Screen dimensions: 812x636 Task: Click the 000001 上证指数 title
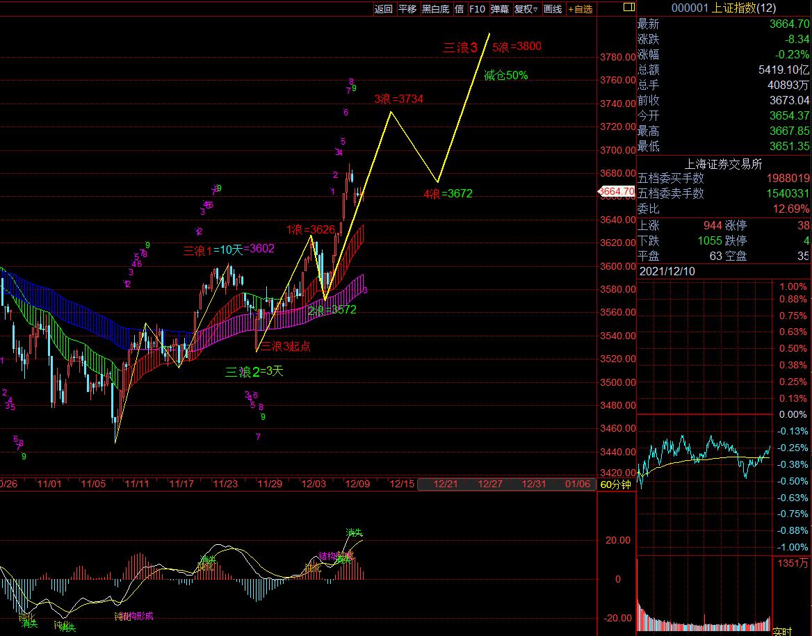tap(713, 8)
